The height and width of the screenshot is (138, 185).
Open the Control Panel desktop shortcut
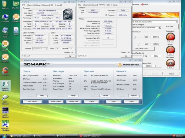tap(5, 32)
